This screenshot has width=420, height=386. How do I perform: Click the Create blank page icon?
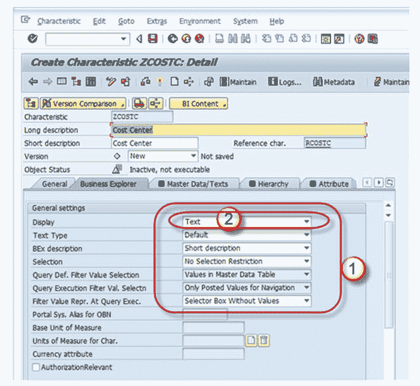click(174, 81)
